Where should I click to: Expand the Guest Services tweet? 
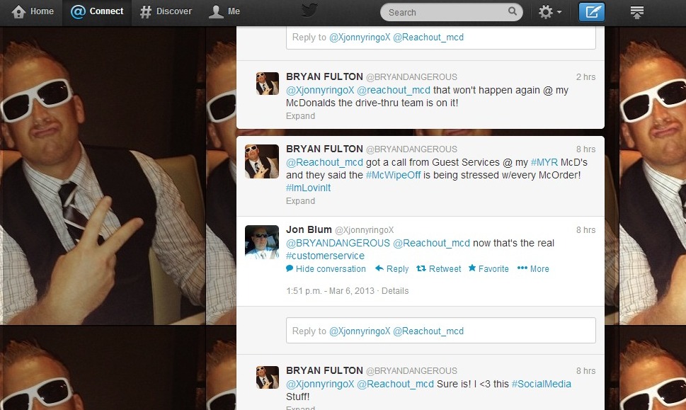300,201
